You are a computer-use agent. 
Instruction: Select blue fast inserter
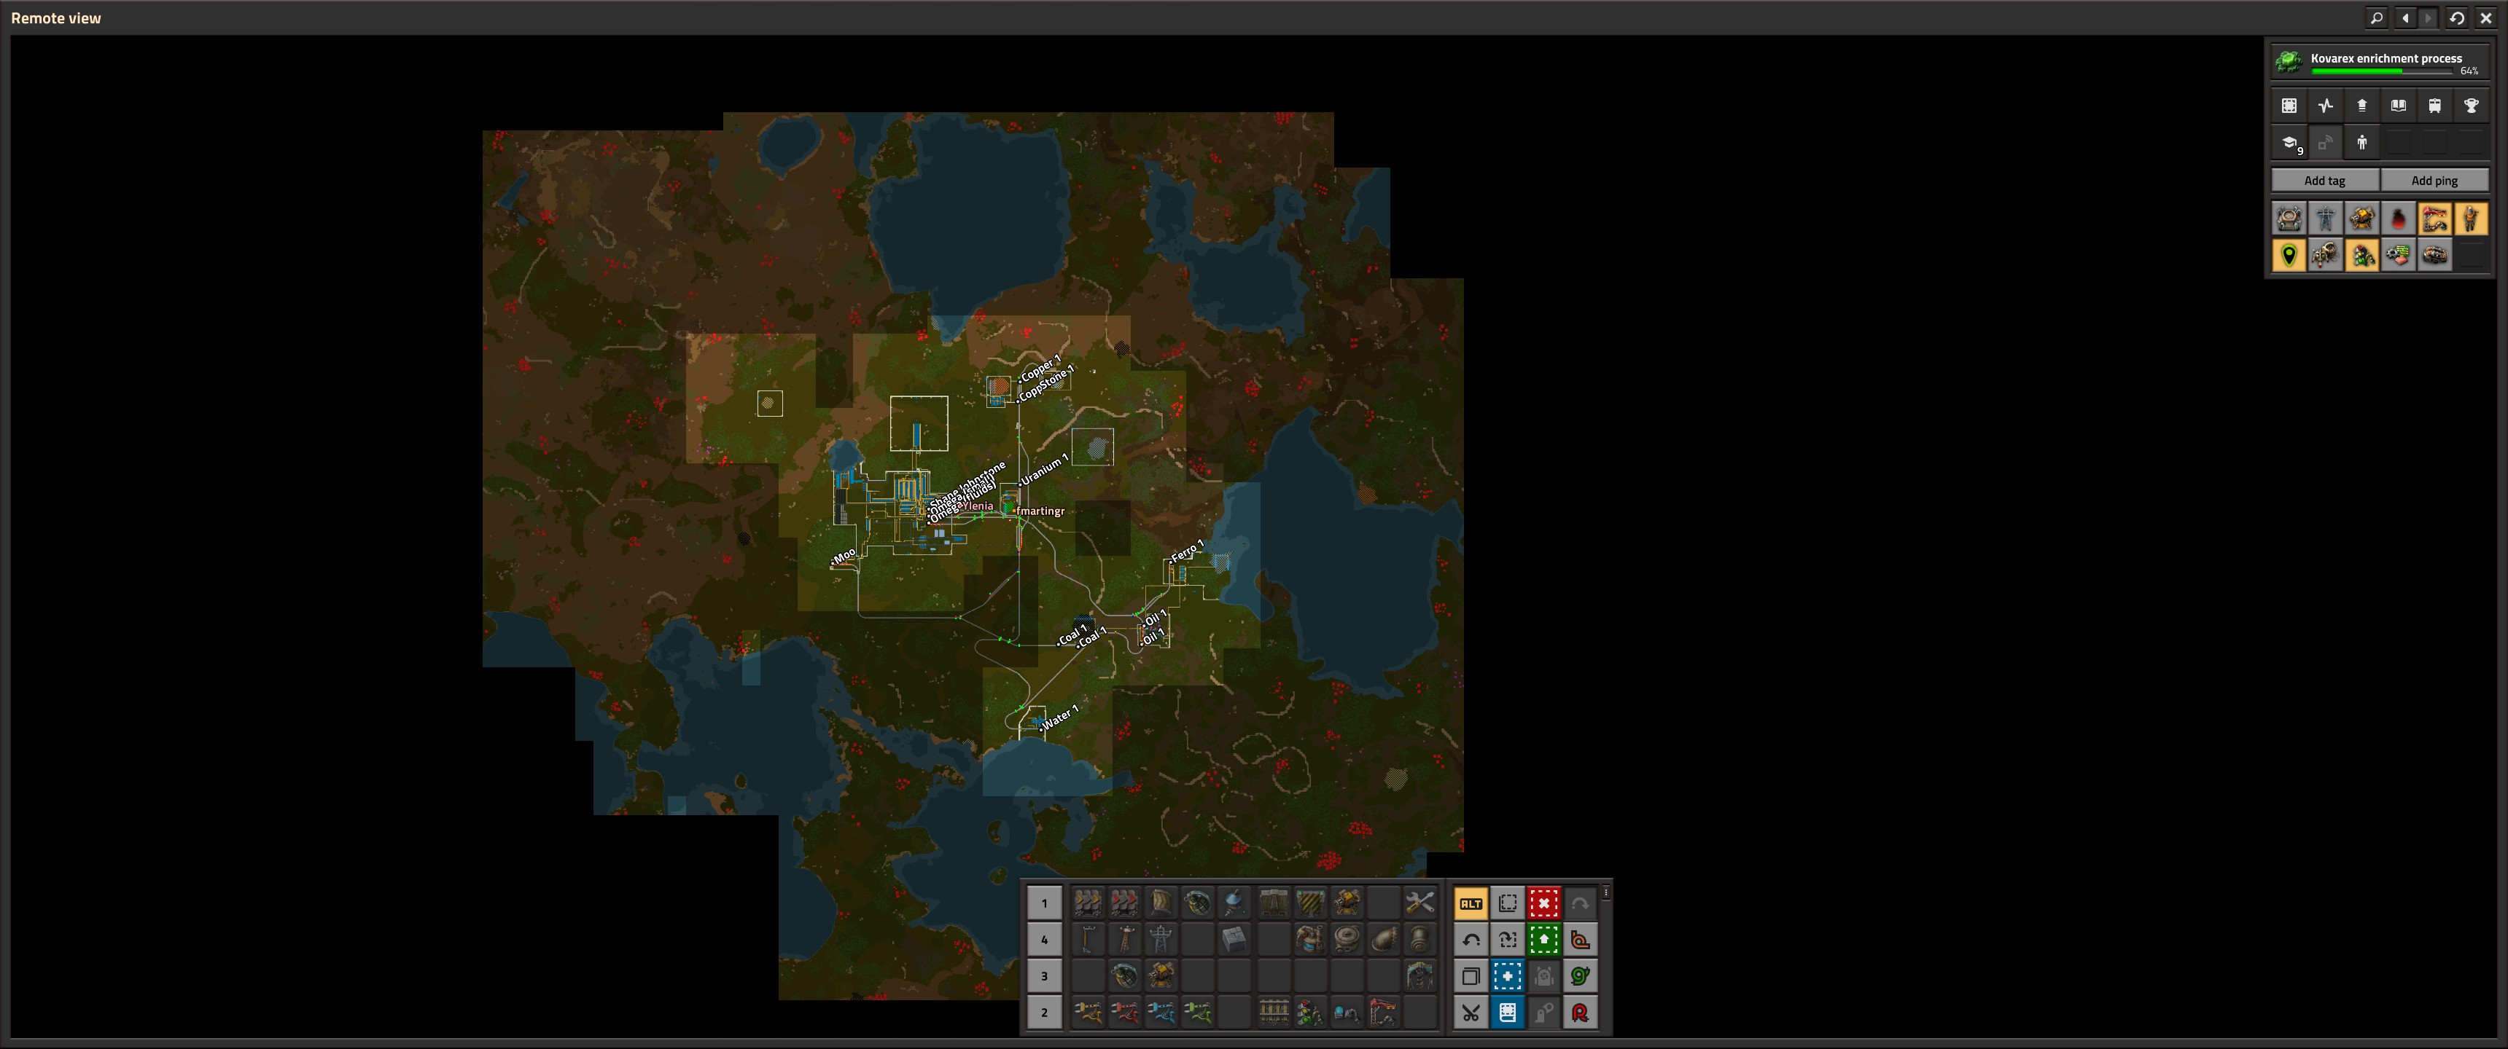coord(1161,1013)
